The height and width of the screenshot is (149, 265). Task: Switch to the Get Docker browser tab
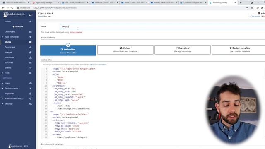(75, 3)
